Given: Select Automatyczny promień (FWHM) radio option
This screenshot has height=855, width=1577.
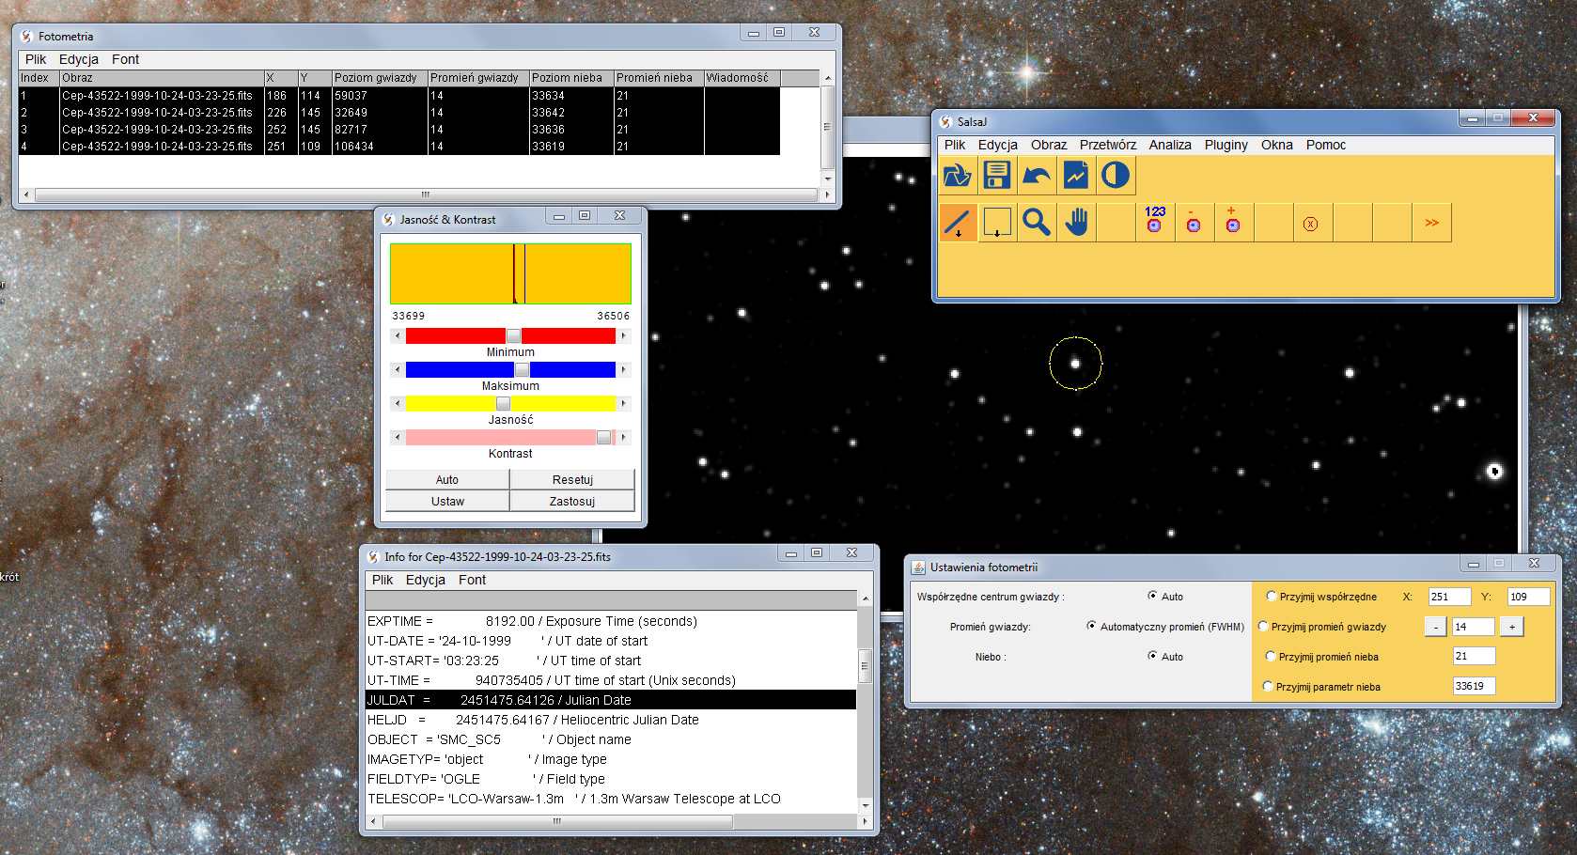Looking at the screenshot, I should coord(1091,626).
